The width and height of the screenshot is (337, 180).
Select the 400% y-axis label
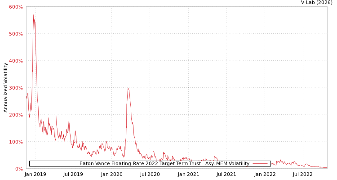pos(16,61)
